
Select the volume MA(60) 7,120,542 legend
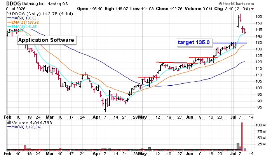[x=24, y=127]
